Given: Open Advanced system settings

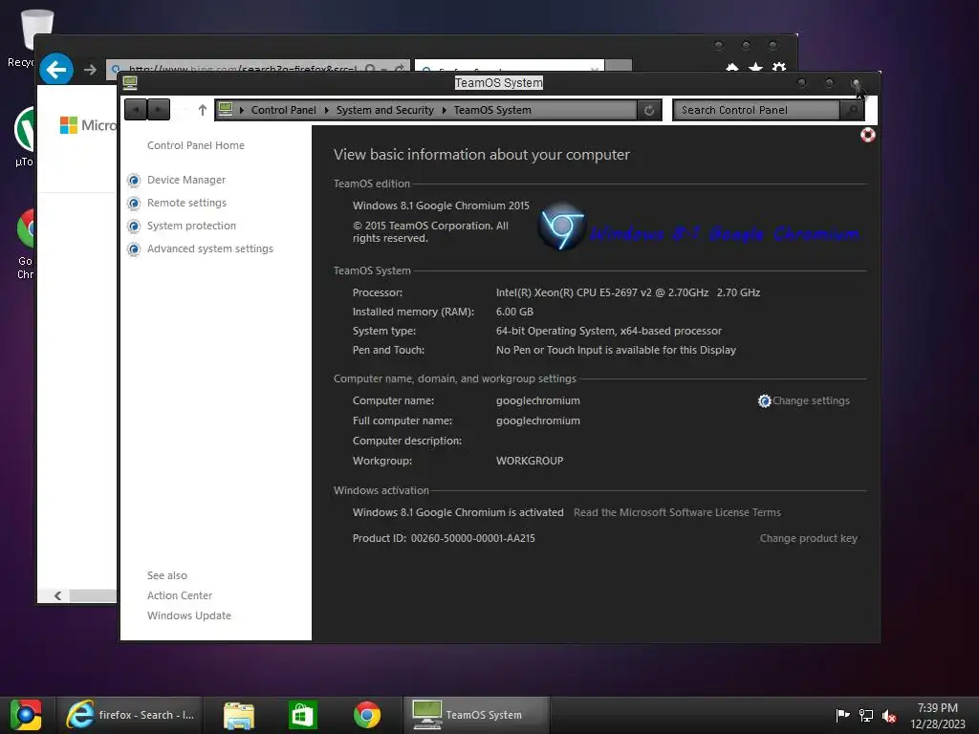Looking at the screenshot, I should pyautogui.click(x=210, y=248).
